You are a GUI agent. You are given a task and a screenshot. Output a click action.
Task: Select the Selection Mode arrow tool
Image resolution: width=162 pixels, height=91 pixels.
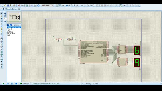(2, 14)
